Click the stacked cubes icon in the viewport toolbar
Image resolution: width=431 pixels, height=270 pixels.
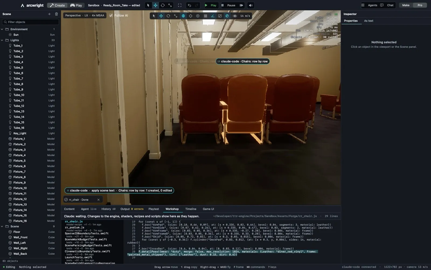click(227, 16)
